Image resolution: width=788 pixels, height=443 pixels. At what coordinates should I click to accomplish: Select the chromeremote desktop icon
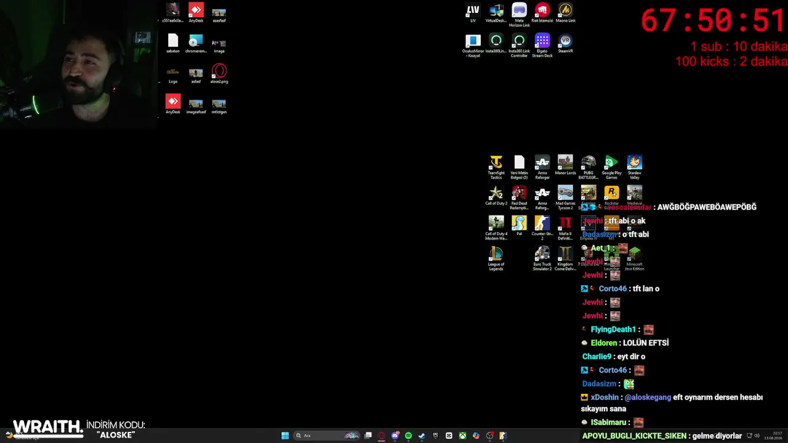(x=196, y=44)
